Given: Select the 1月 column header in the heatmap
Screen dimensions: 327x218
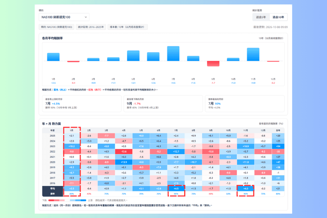Looking at the screenshot, I should click(x=72, y=130).
